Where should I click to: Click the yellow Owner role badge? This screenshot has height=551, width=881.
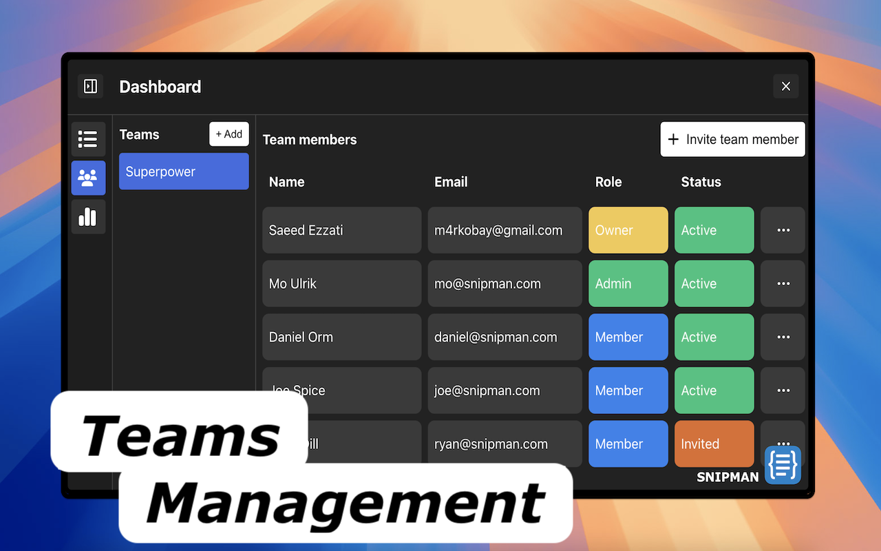[628, 230]
